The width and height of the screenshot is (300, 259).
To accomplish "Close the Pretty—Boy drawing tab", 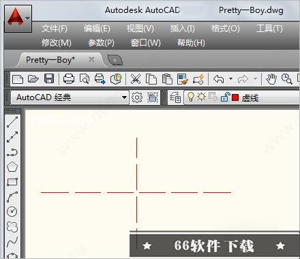I will [x=91, y=59].
